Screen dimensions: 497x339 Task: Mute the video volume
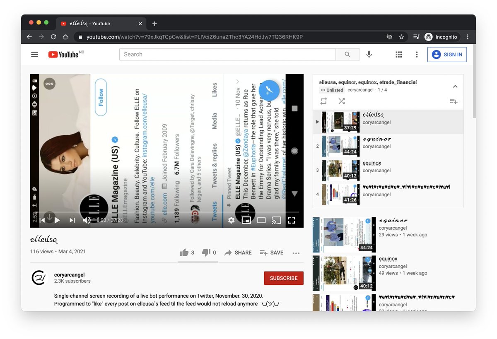pos(87,220)
